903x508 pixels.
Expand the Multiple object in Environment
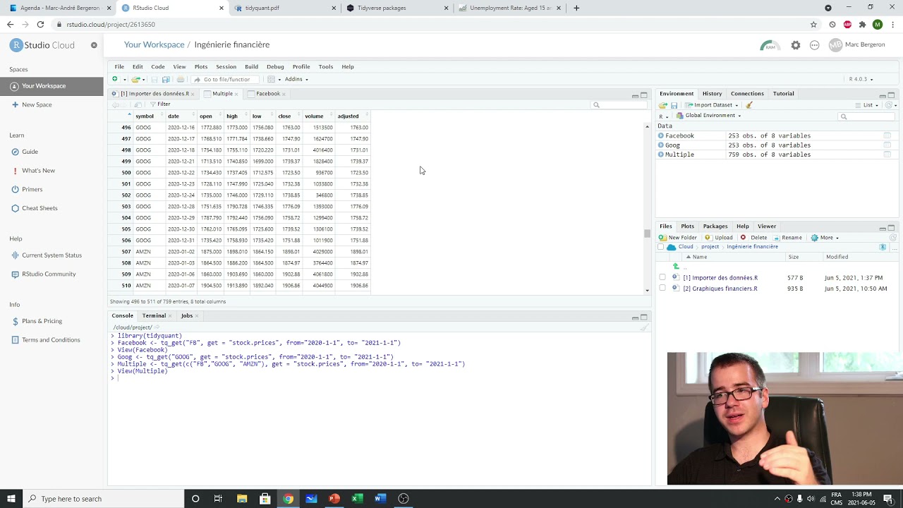pyautogui.click(x=661, y=155)
